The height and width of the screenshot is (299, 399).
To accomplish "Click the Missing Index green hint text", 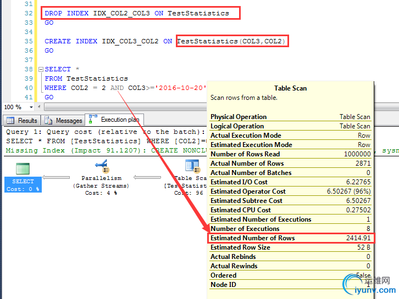I will pyautogui.click(x=106, y=150).
